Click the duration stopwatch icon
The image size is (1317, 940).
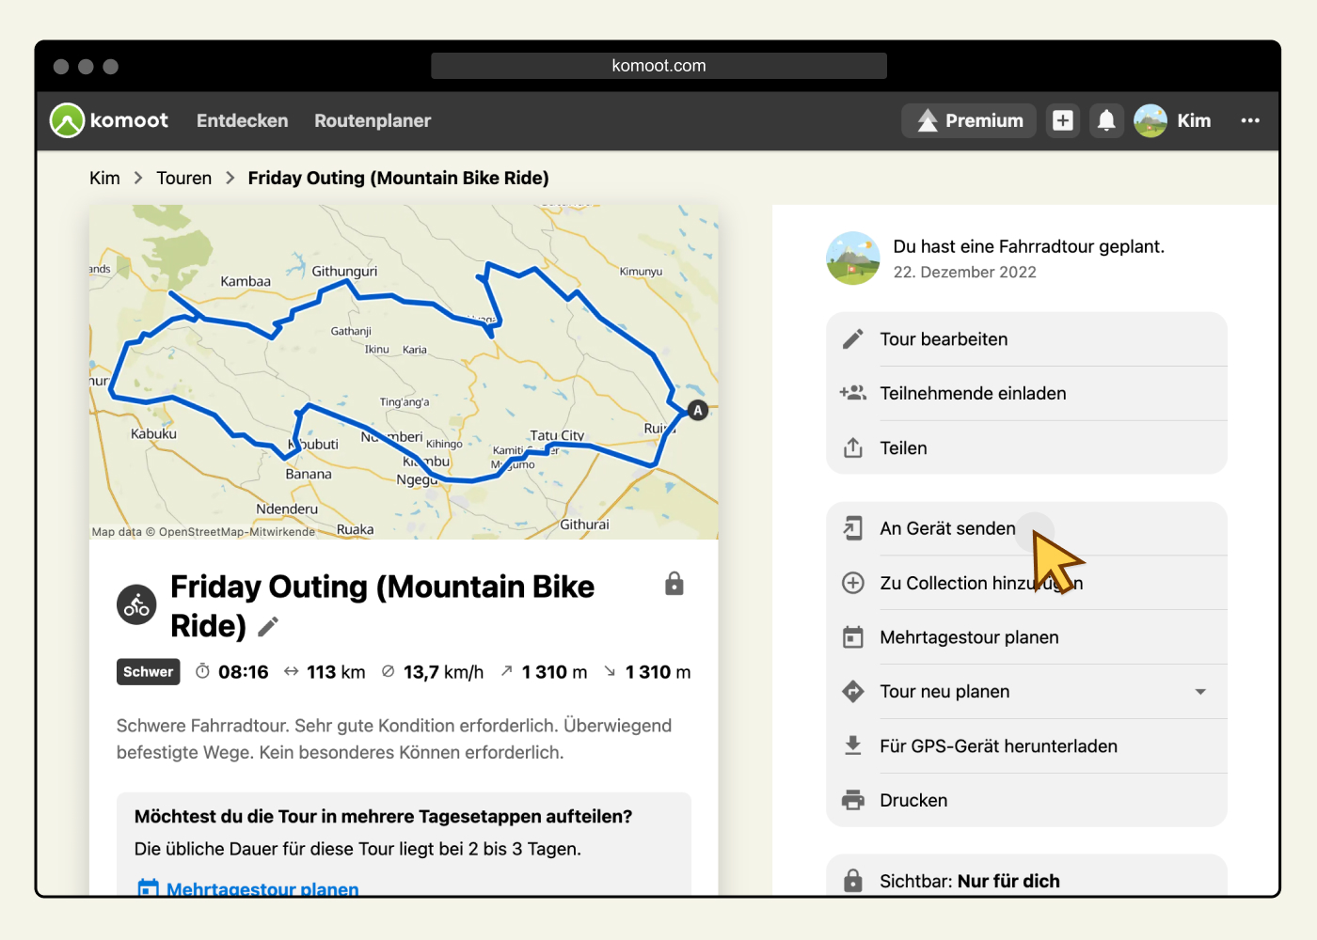point(202,671)
